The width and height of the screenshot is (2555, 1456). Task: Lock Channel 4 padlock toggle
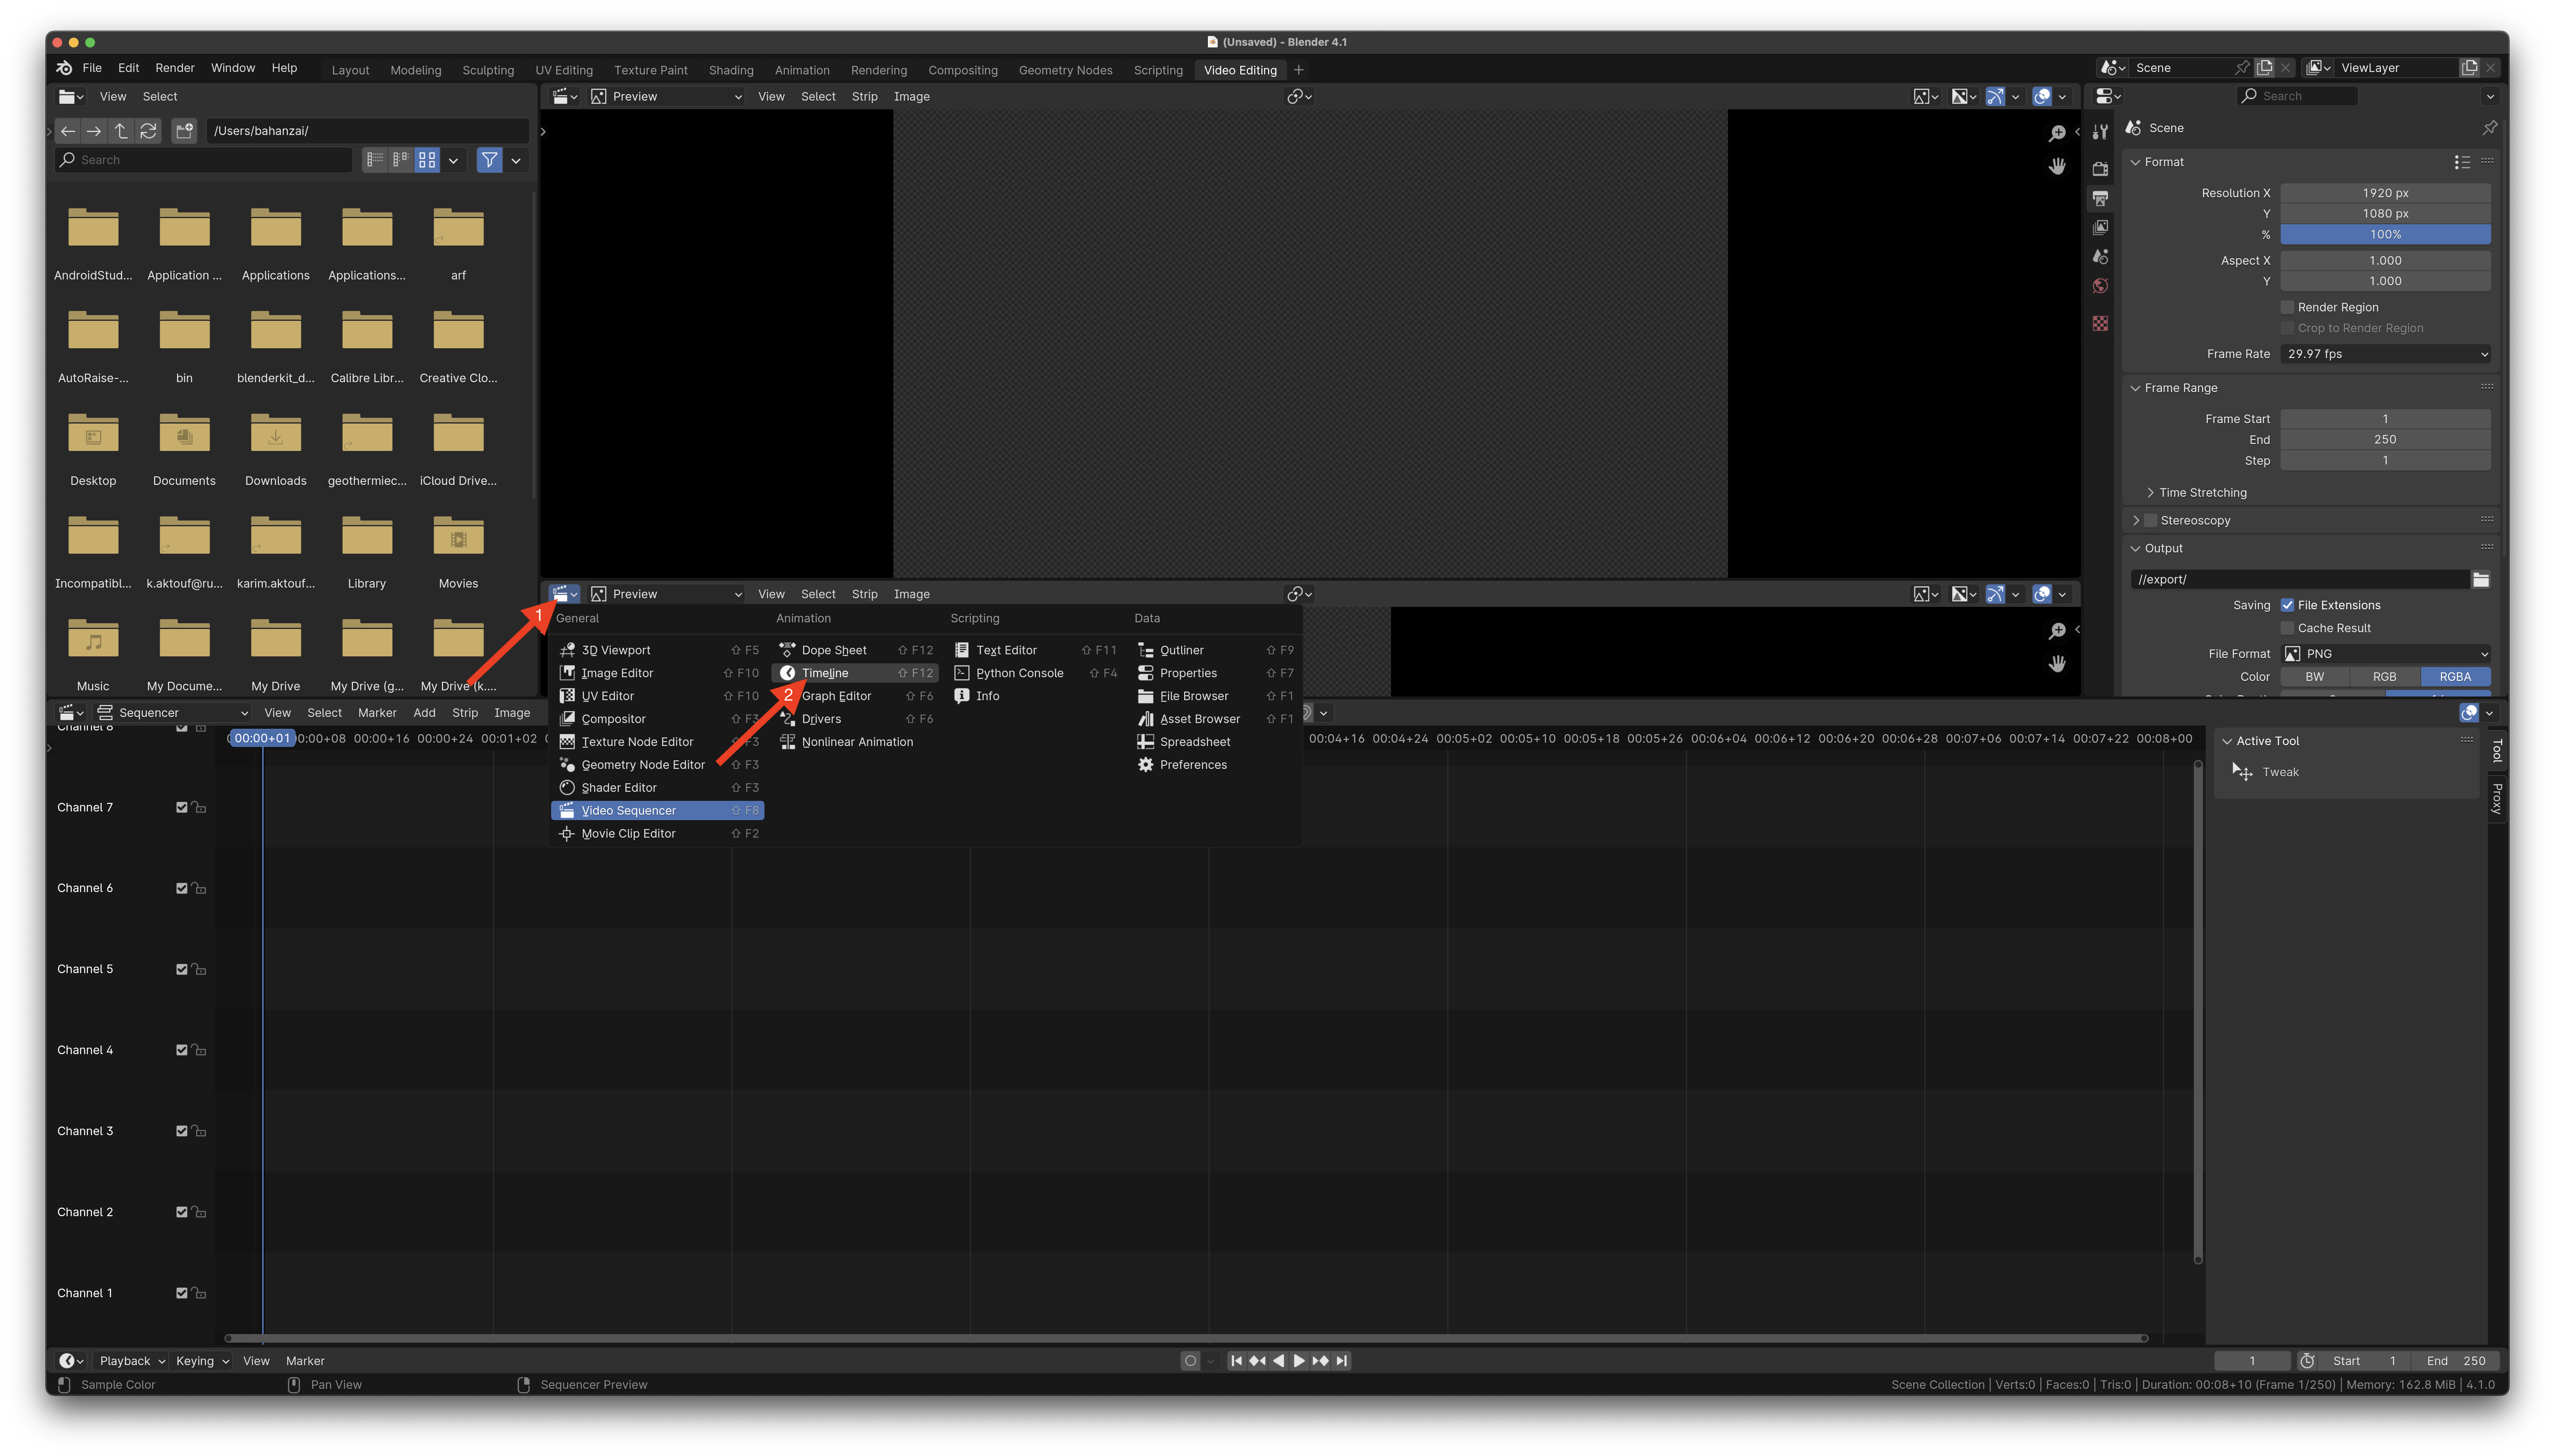tap(199, 1050)
